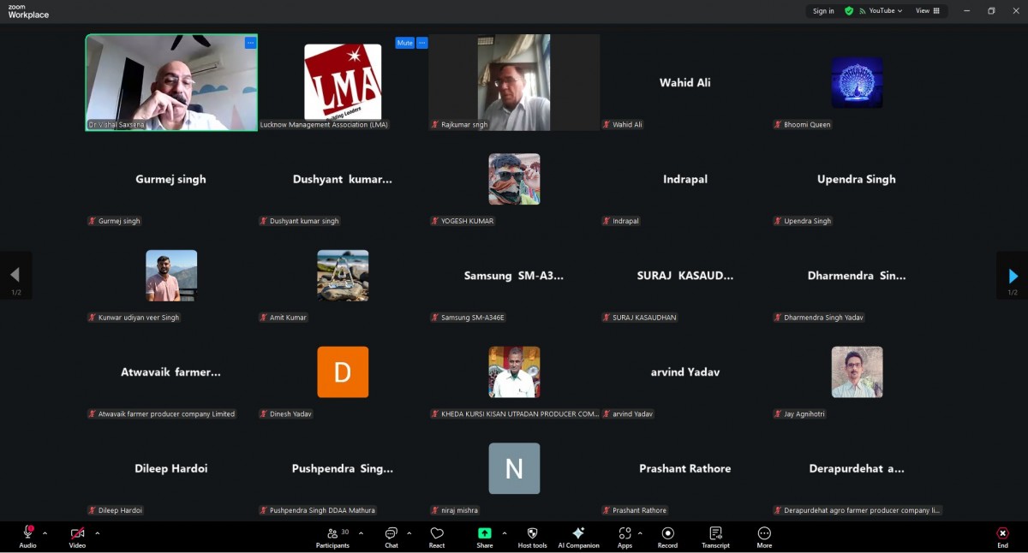Image resolution: width=1028 pixels, height=553 pixels.
Task: Open the YouTube live stream dropdown
Action: tap(886, 11)
